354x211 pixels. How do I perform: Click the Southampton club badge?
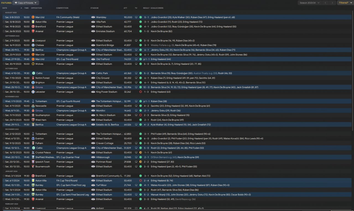coord(33,115)
